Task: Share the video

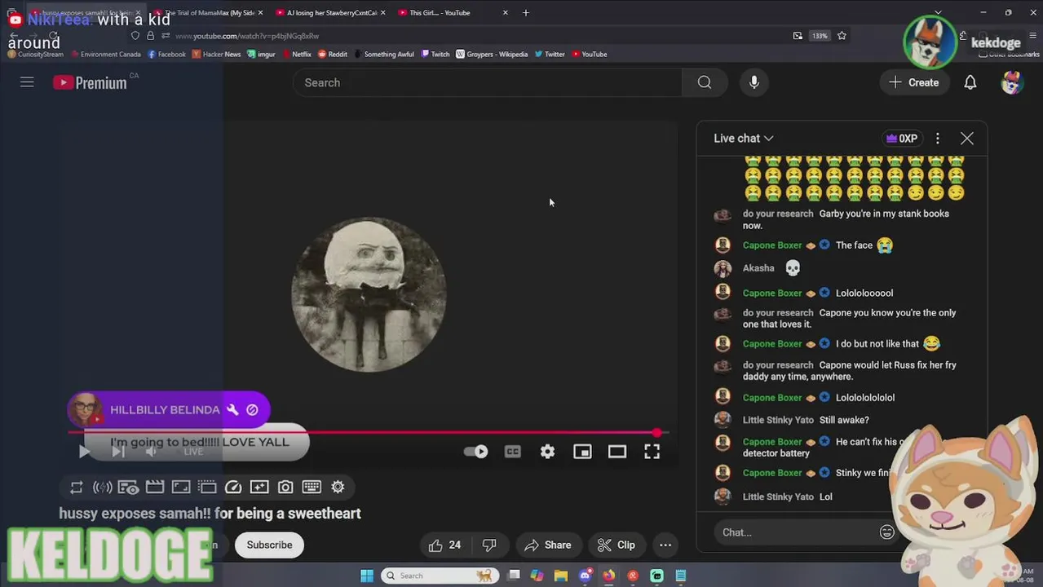Action: (x=548, y=545)
